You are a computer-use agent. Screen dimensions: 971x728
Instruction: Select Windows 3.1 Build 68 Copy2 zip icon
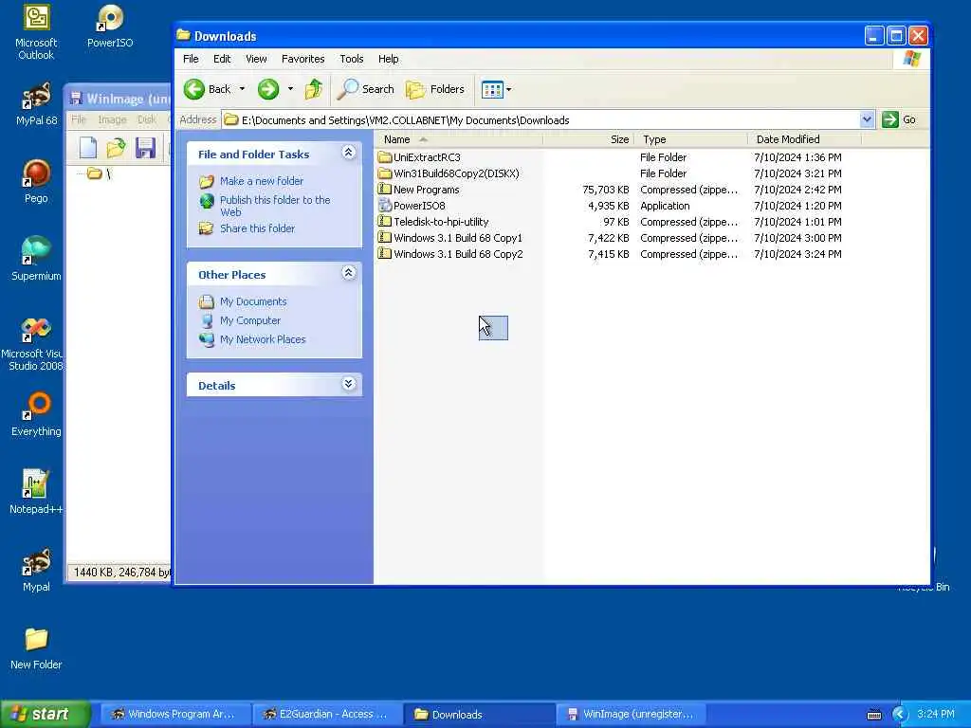(385, 253)
